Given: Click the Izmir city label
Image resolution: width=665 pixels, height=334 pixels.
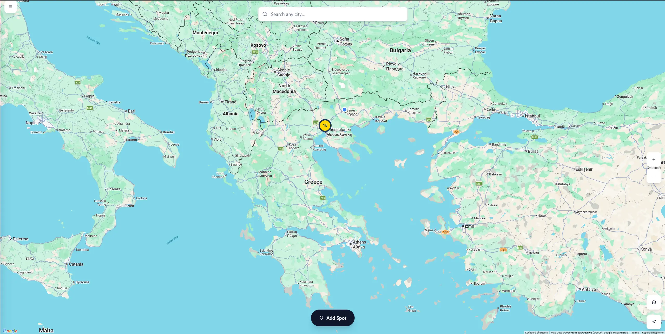Looking at the screenshot, I should coord(470,226).
